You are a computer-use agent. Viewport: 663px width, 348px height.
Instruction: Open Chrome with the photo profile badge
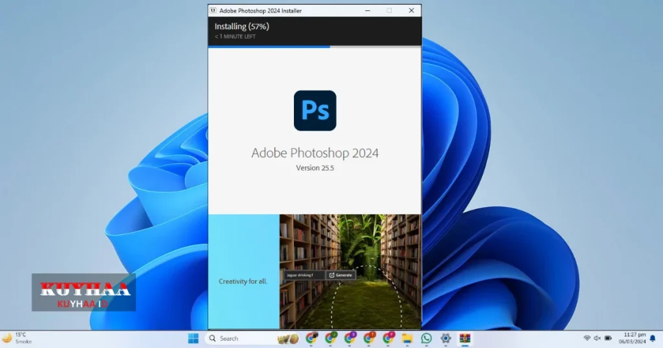click(x=311, y=338)
